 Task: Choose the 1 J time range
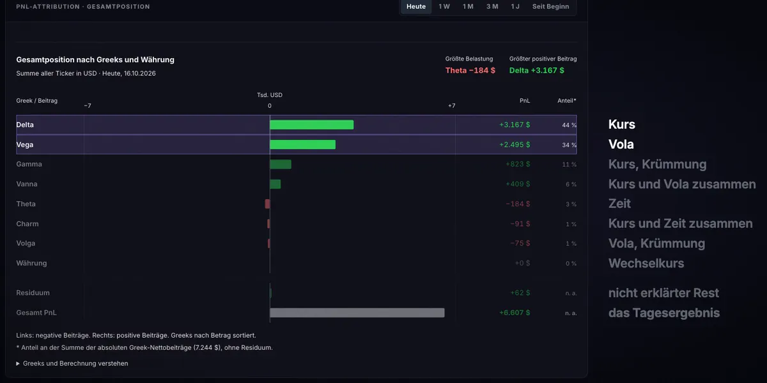(515, 6)
